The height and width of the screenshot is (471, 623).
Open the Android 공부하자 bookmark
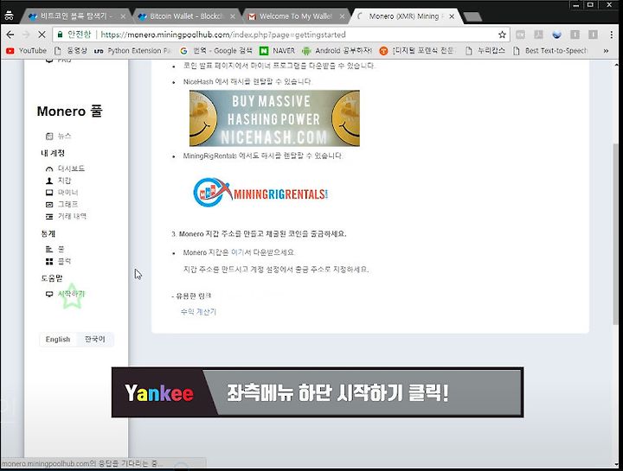[337, 51]
